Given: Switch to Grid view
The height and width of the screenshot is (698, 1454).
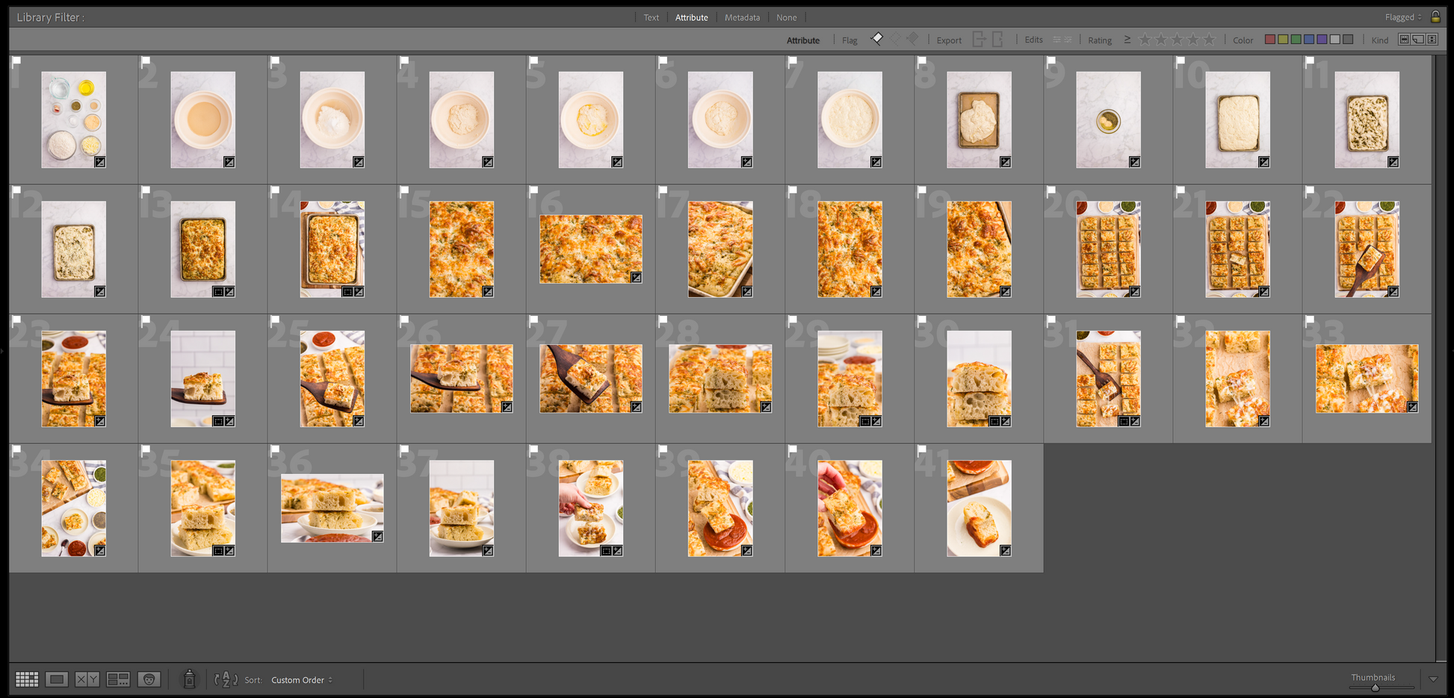Looking at the screenshot, I should pyautogui.click(x=27, y=679).
